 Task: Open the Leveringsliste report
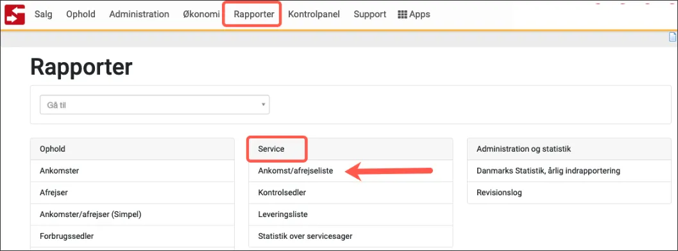point(351,215)
